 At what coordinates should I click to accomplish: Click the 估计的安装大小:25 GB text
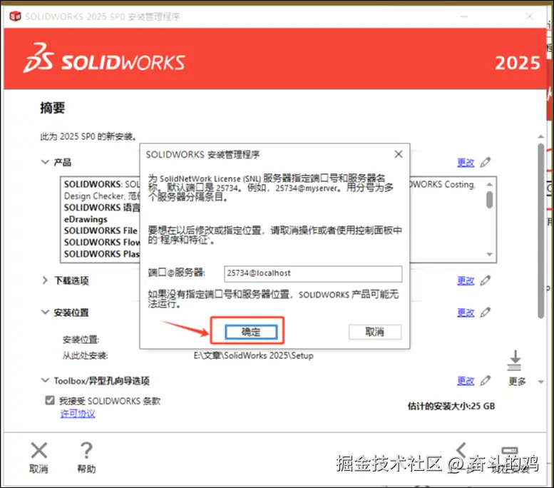pyautogui.click(x=451, y=406)
